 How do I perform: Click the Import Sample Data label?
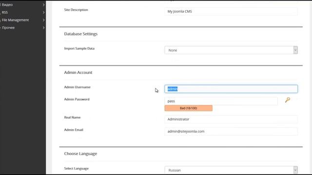tap(79, 49)
